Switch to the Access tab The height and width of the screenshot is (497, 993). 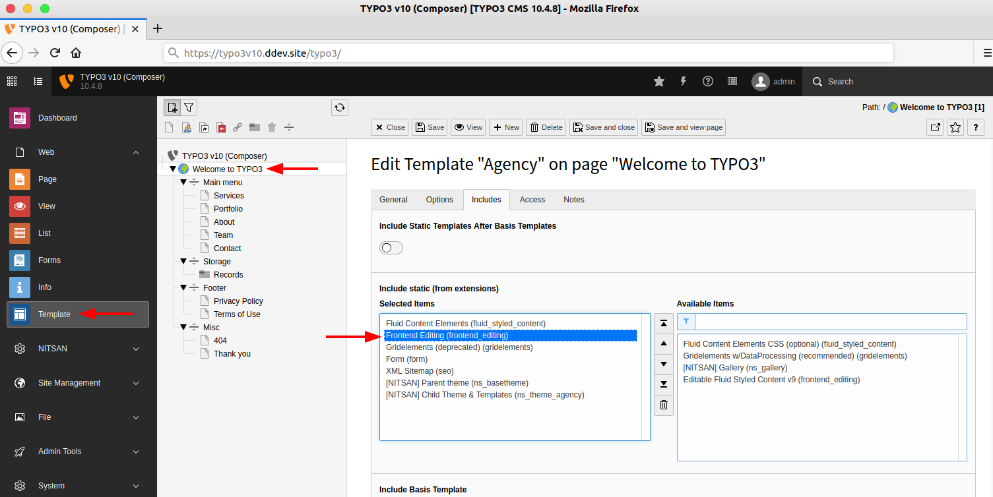tap(532, 200)
